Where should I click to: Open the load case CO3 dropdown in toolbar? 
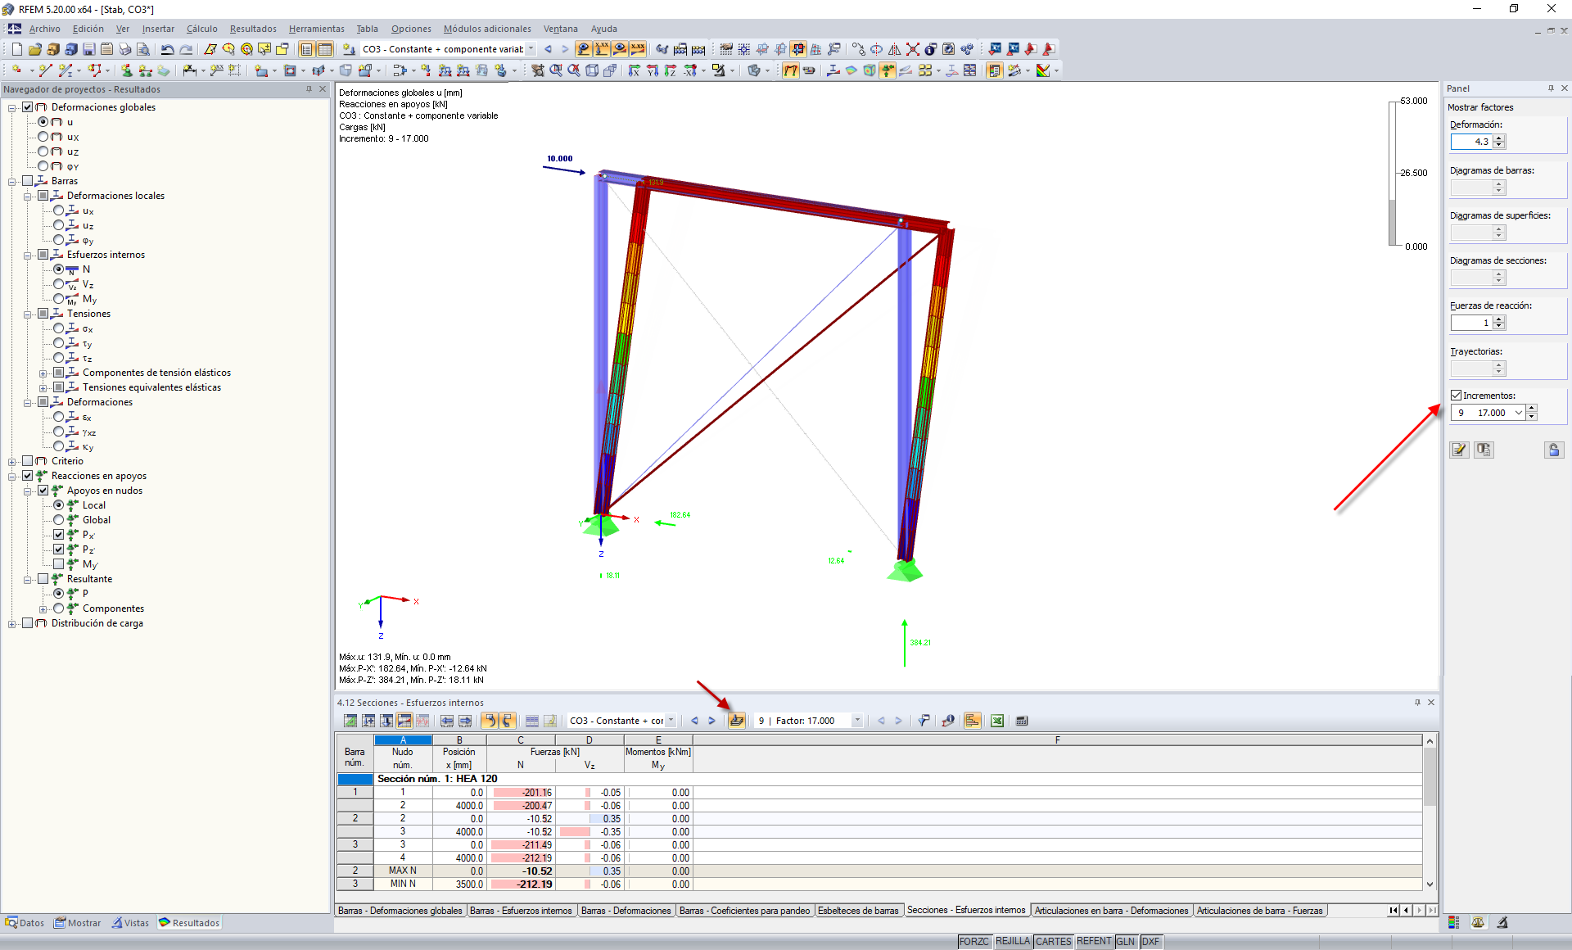tap(531, 49)
